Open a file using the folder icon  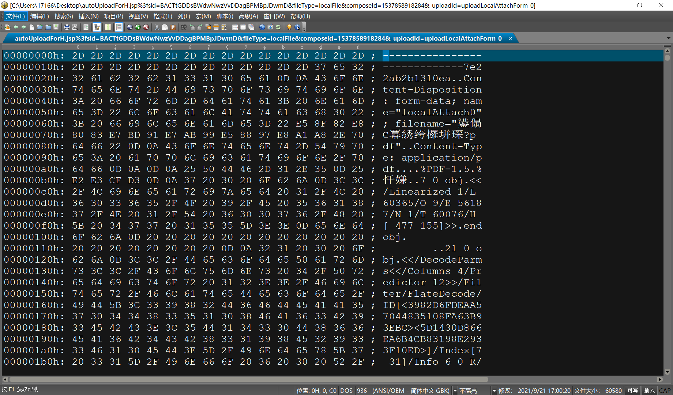click(x=40, y=27)
